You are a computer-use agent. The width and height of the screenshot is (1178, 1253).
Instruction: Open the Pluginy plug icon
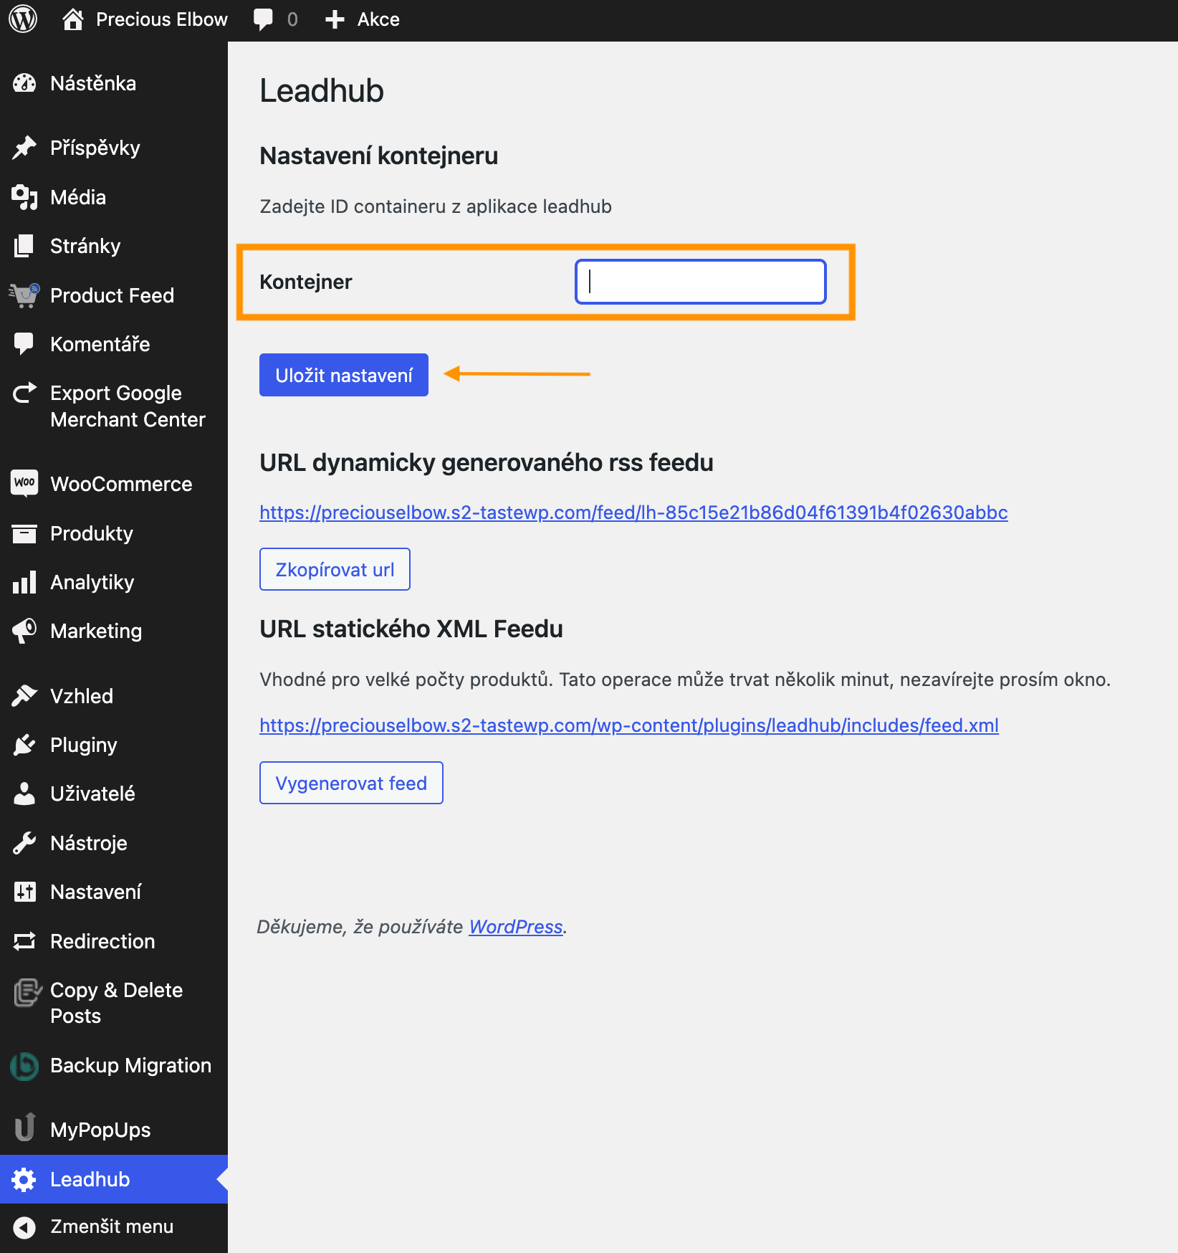(24, 745)
